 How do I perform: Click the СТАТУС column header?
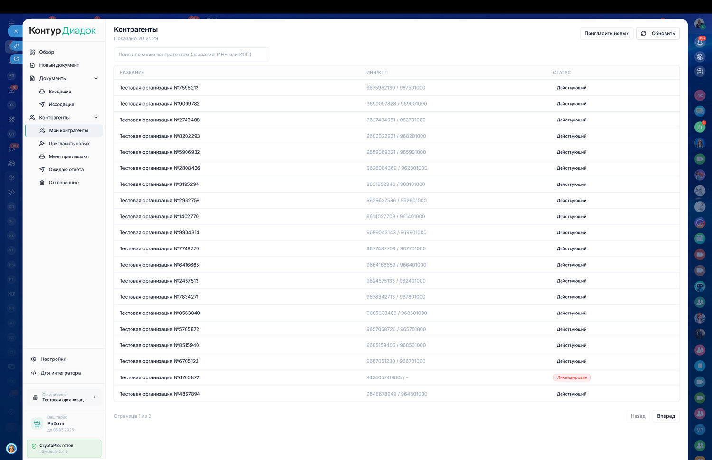click(x=562, y=73)
